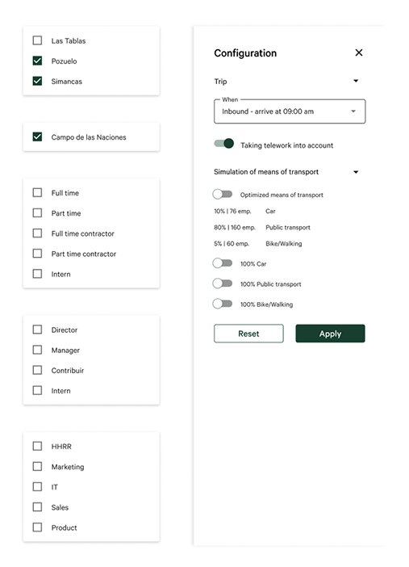Viewport: 409px width, 567px height.
Task: Click the '10% | 76 emp.' Car text
Action: coord(232,211)
